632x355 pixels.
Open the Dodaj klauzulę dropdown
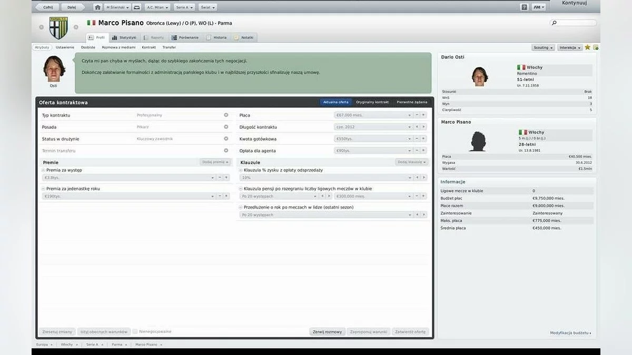(x=412, y=162)
